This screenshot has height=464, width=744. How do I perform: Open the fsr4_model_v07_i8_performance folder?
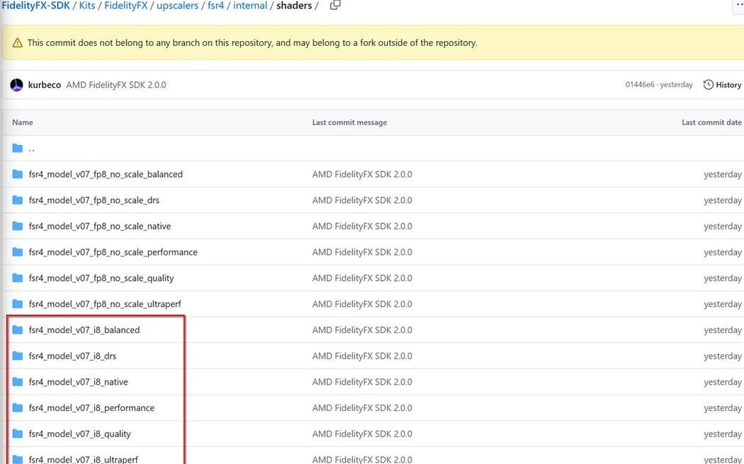[x=91, y=407]
